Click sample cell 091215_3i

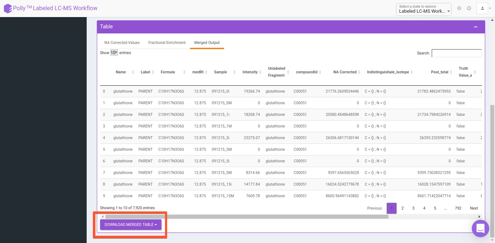pos(220,138)
